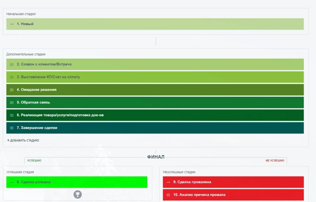Select the НЕ УСПЕШНО label

275,161
